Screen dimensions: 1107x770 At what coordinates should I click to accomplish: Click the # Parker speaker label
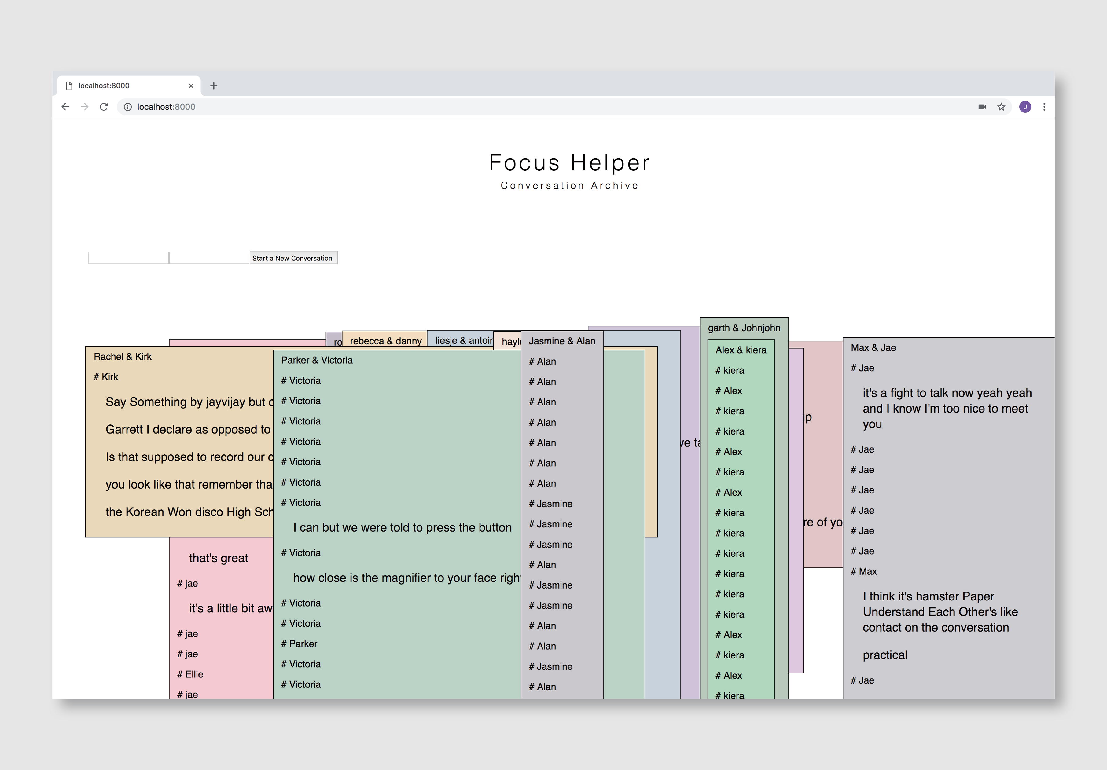[x=299, y=644]
